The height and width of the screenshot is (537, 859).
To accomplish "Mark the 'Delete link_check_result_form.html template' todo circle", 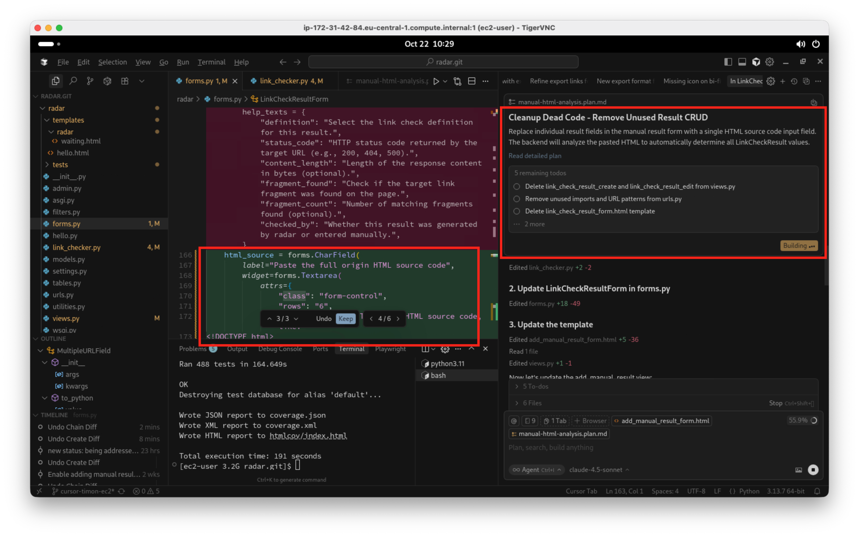I will click(x=517, y=211).
